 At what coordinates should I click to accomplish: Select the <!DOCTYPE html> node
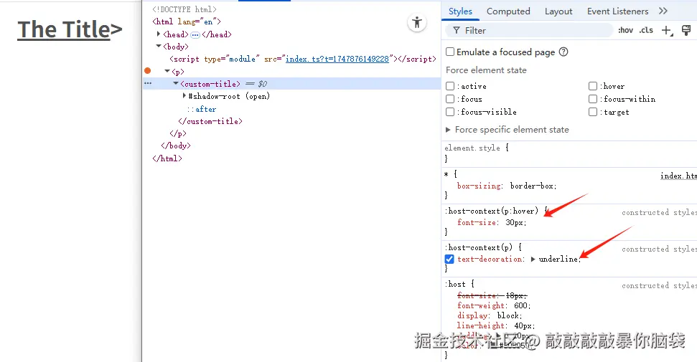point(184,9)
